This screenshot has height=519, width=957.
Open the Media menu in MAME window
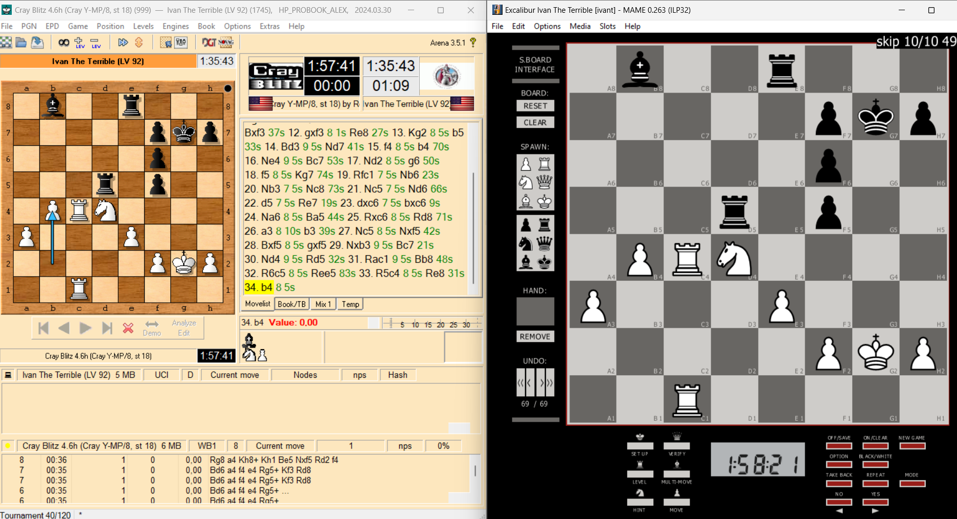click(580, 26)
